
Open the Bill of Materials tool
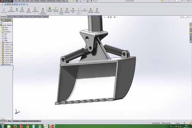tap(67, 10)
